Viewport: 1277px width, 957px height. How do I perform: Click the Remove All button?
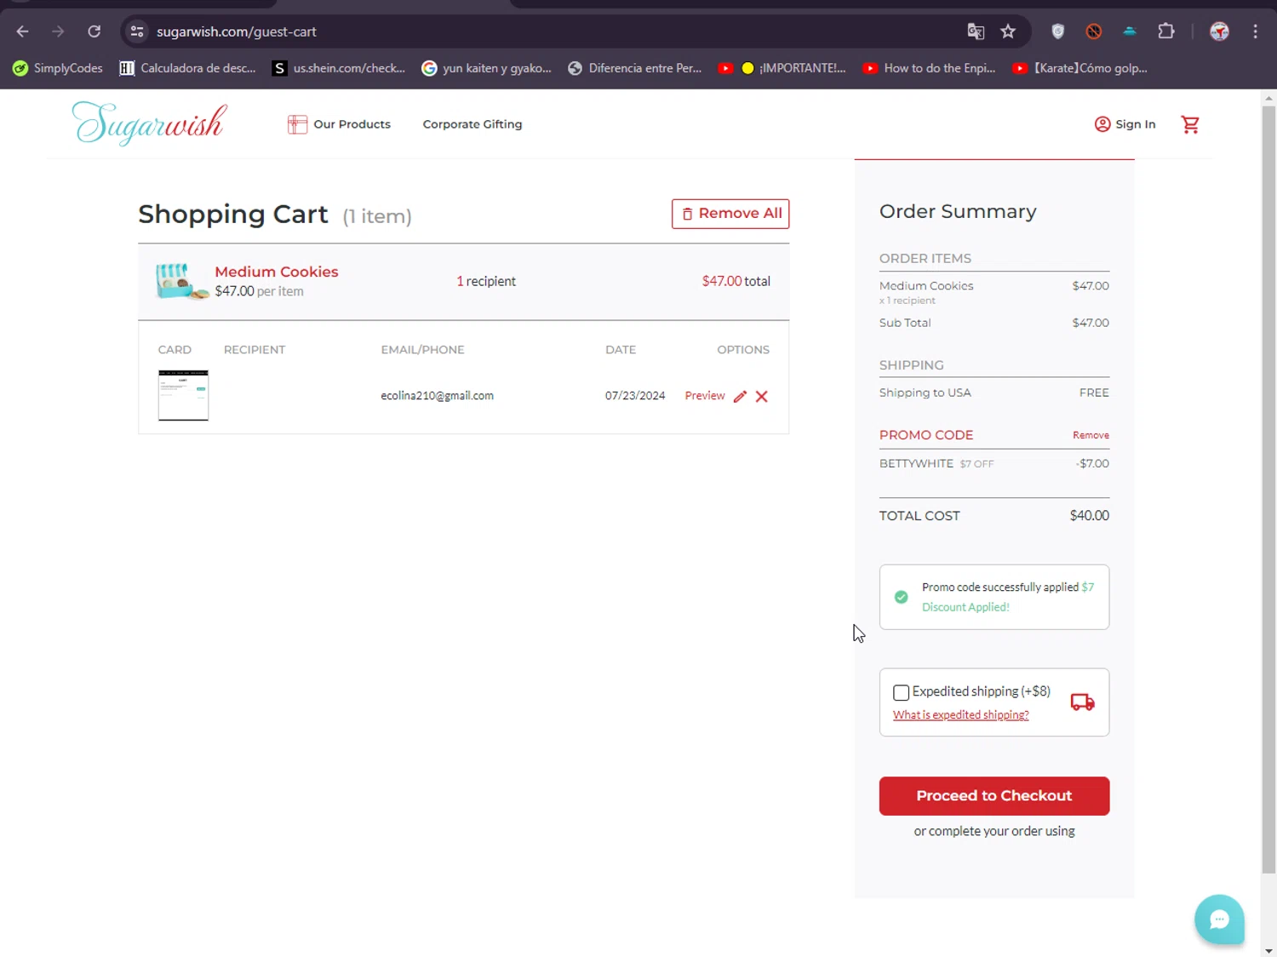tap(730, 214)
